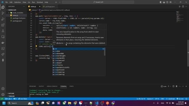Close the terminal panel
This screenshot has height=106, width=189.
[x=186, y=86]
